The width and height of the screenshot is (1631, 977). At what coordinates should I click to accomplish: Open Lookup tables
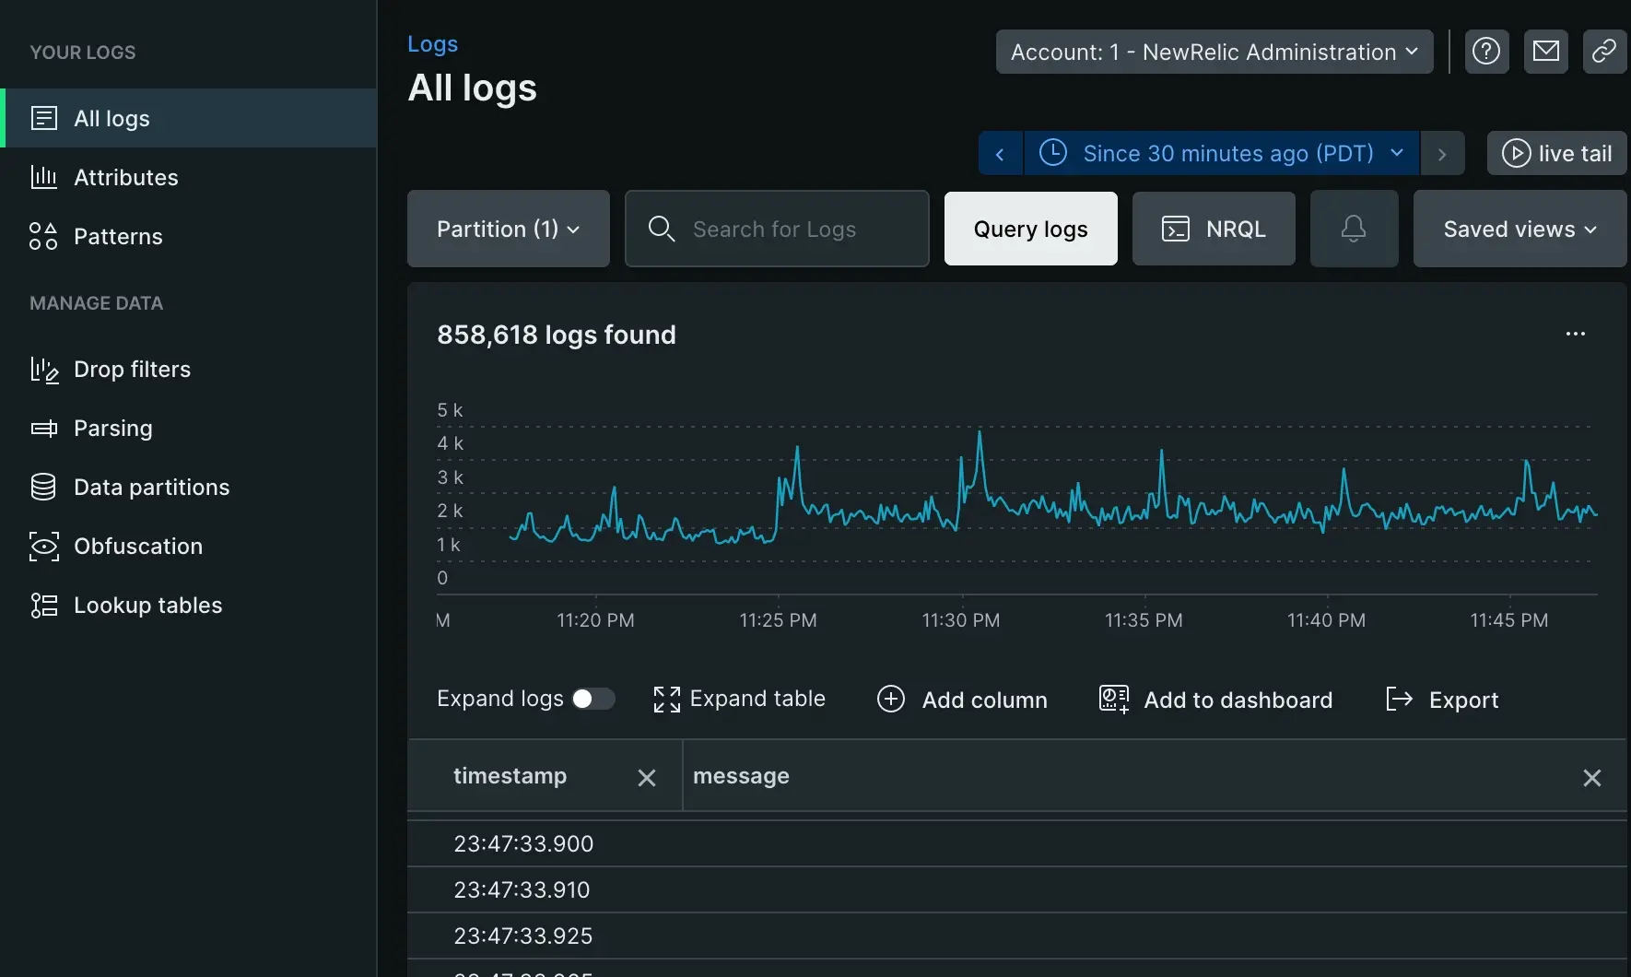pyautogui.click(x=188, y=605)
